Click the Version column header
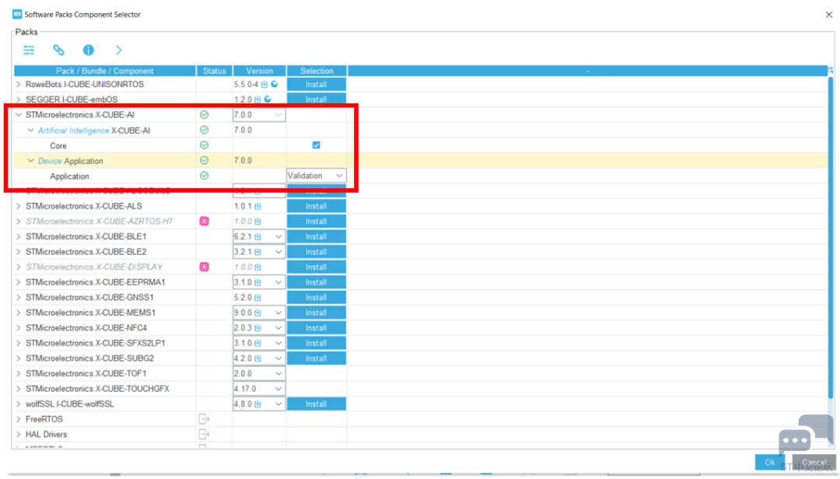The image size is (840, 479). click(x=259, y=71)
